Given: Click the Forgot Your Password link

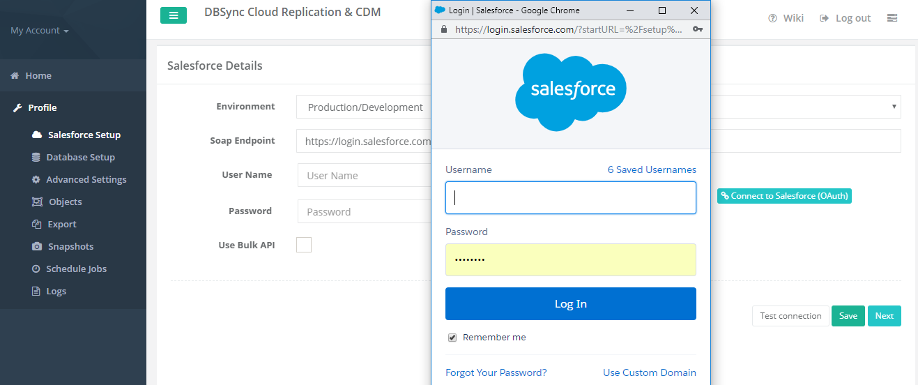Looking at the screenshot, I should point(496,372).
